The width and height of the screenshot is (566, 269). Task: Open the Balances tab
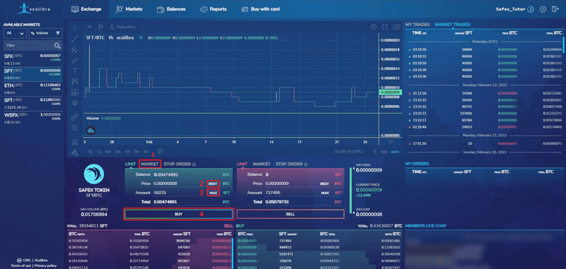click(x=171, y=9)
